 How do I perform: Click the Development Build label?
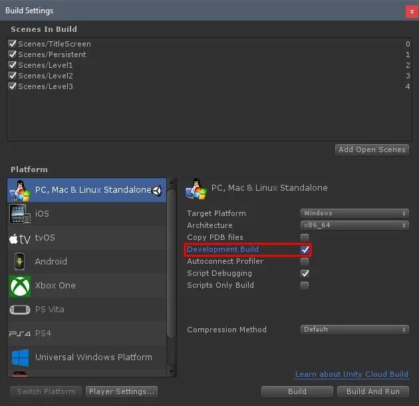click(223, 250)
